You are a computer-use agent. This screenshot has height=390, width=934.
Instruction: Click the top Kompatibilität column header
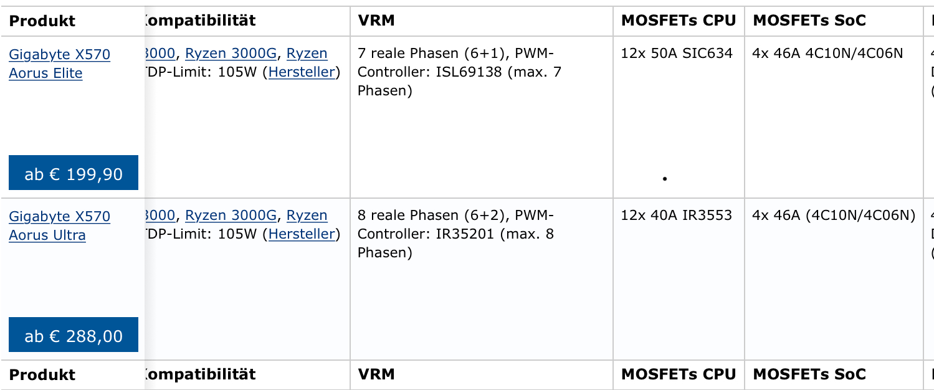point(199,21)
